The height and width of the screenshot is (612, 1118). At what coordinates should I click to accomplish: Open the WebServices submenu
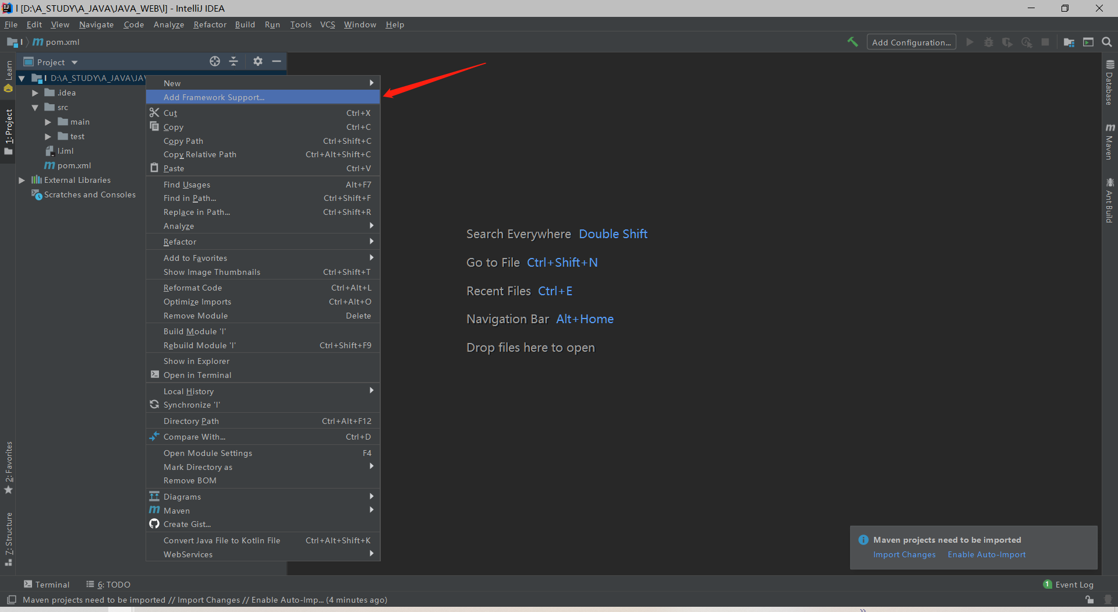tap(263, 554)
